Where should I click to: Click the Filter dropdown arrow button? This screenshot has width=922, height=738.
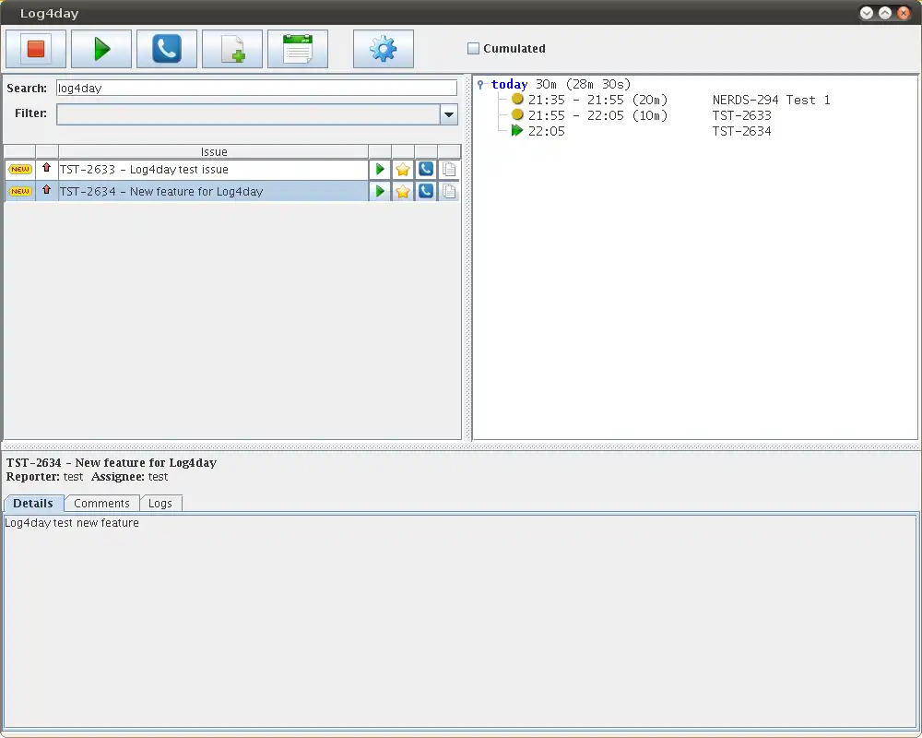click(x=449, y=114)
